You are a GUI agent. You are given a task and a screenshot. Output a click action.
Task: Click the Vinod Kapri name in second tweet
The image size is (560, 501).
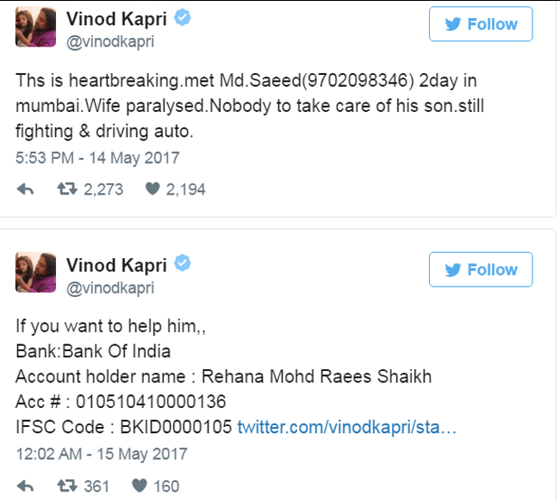pyautogui.click(x=116, y=265)
